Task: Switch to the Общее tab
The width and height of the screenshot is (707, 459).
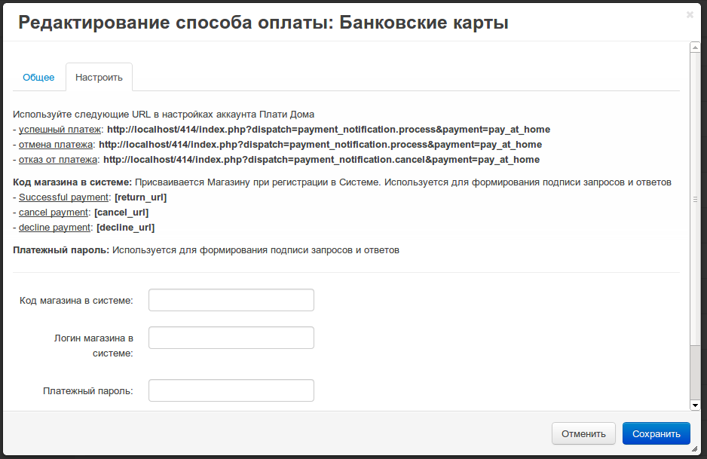Action: (38, 78)
